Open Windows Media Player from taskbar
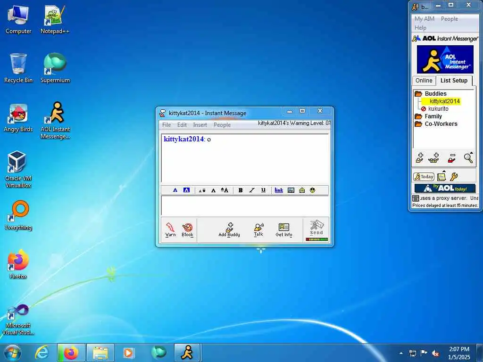Image resolution: width=483 pixels, height=362 pixels. click(128, 353)
